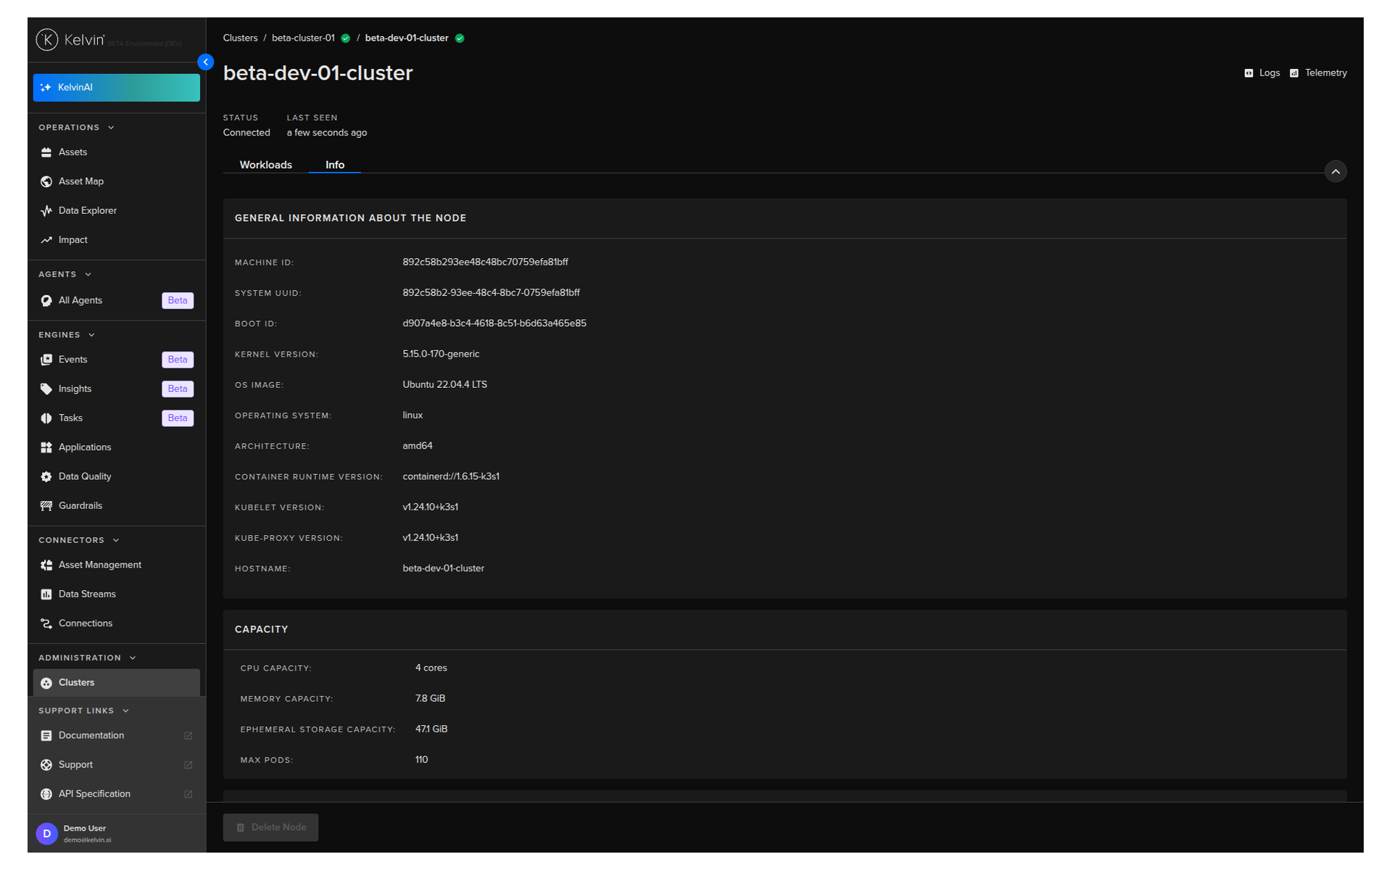Go to beta-cluster-01 breadcrumb
This screenshot has width=1392, height=870.
tap(303, 38)
